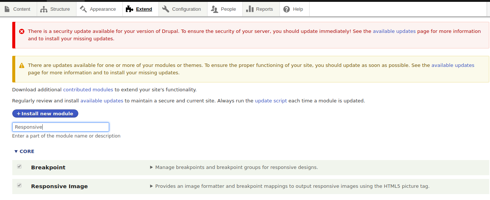Focus the module filter text field
The image size is (490, 200).
pyautogui.click(x=61, y=127)
